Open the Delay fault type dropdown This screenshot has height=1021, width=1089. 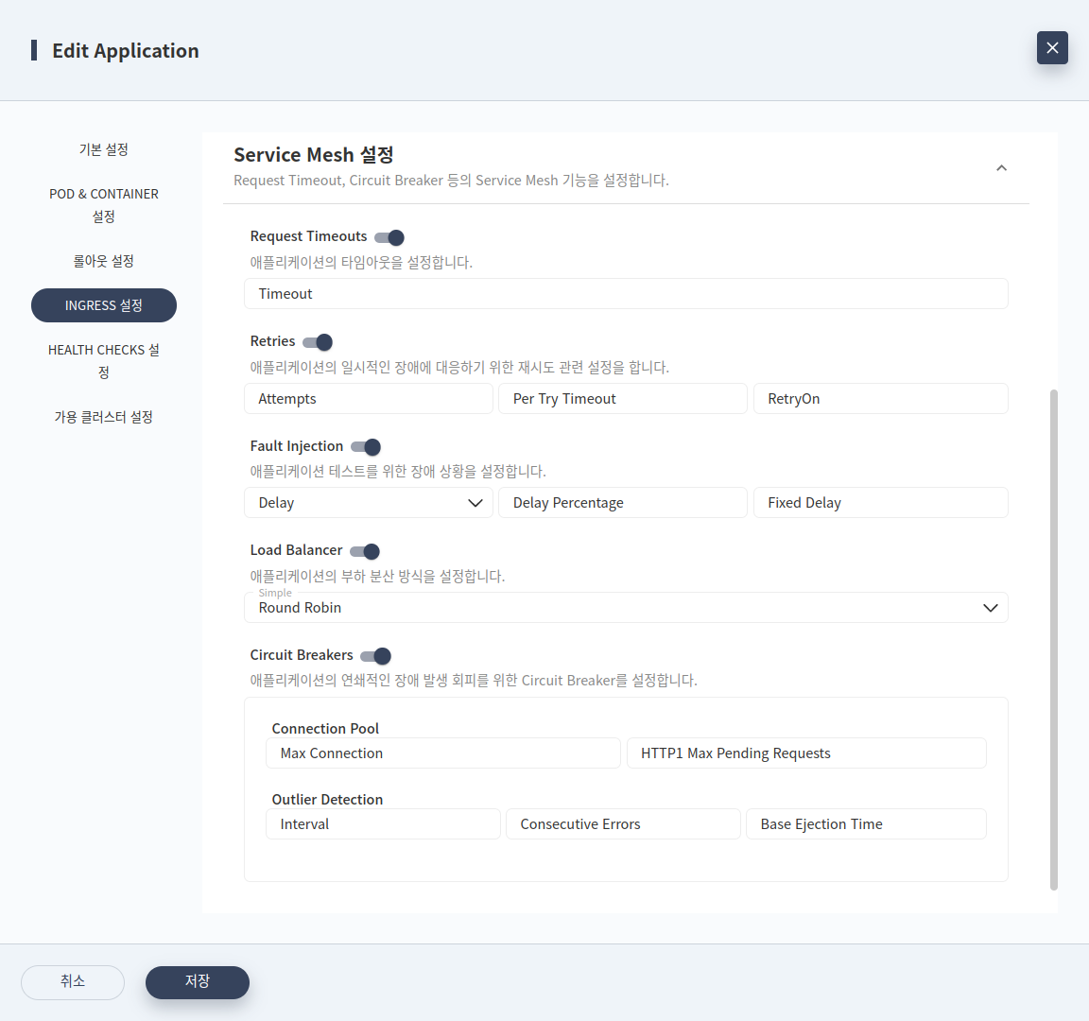pyautogui.click(x=369, y=503)
